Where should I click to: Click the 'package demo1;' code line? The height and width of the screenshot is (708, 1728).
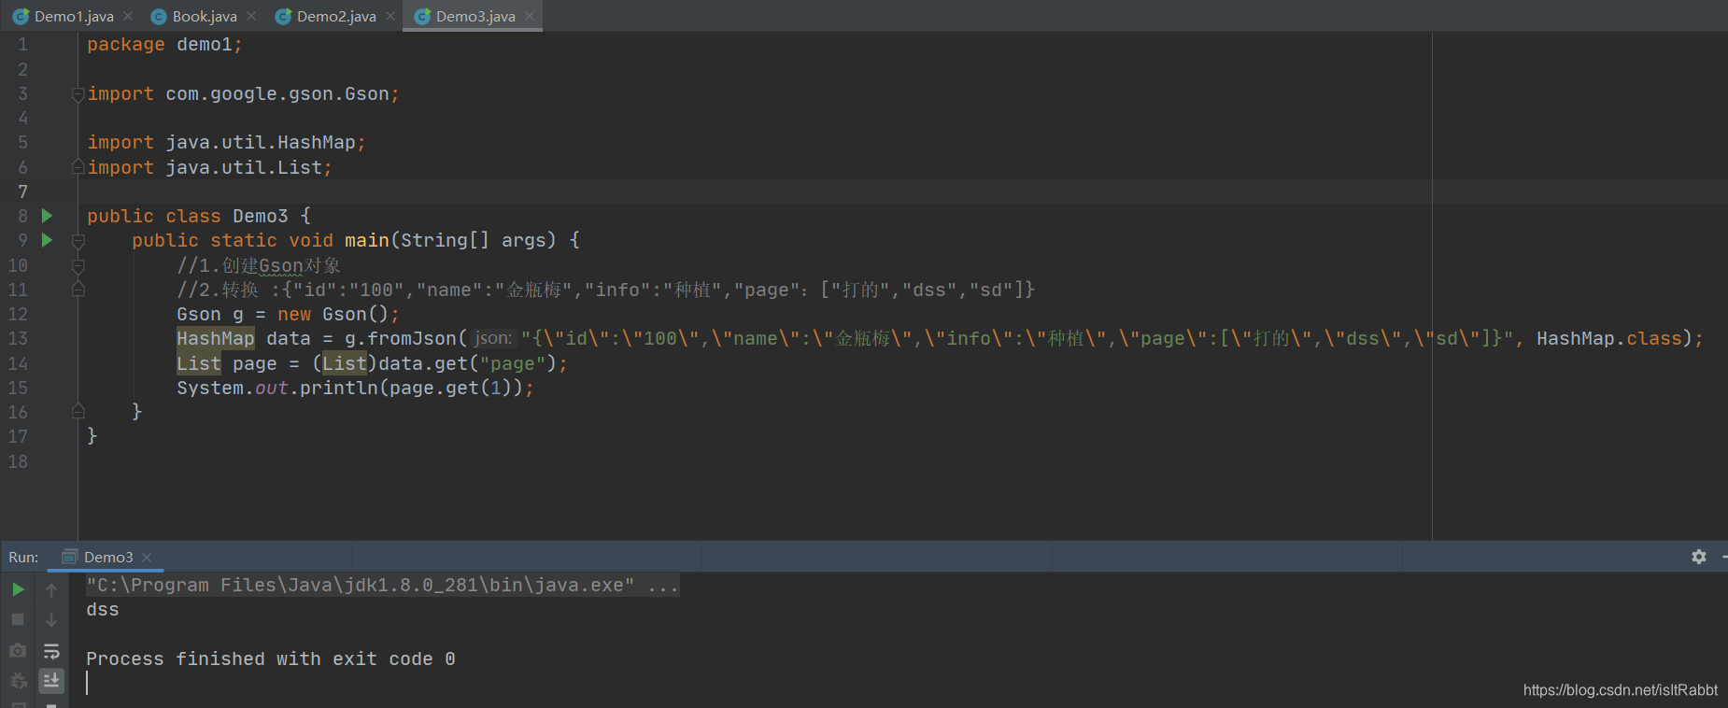tap(164, 45)
